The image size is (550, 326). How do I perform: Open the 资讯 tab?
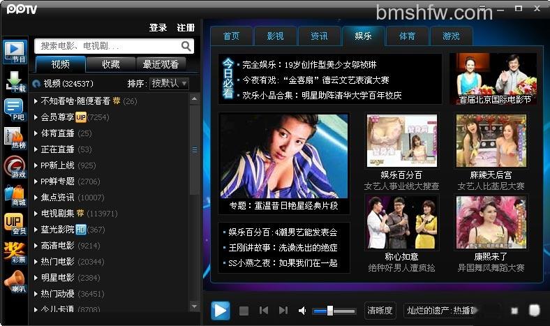click(x=319, y=36)
